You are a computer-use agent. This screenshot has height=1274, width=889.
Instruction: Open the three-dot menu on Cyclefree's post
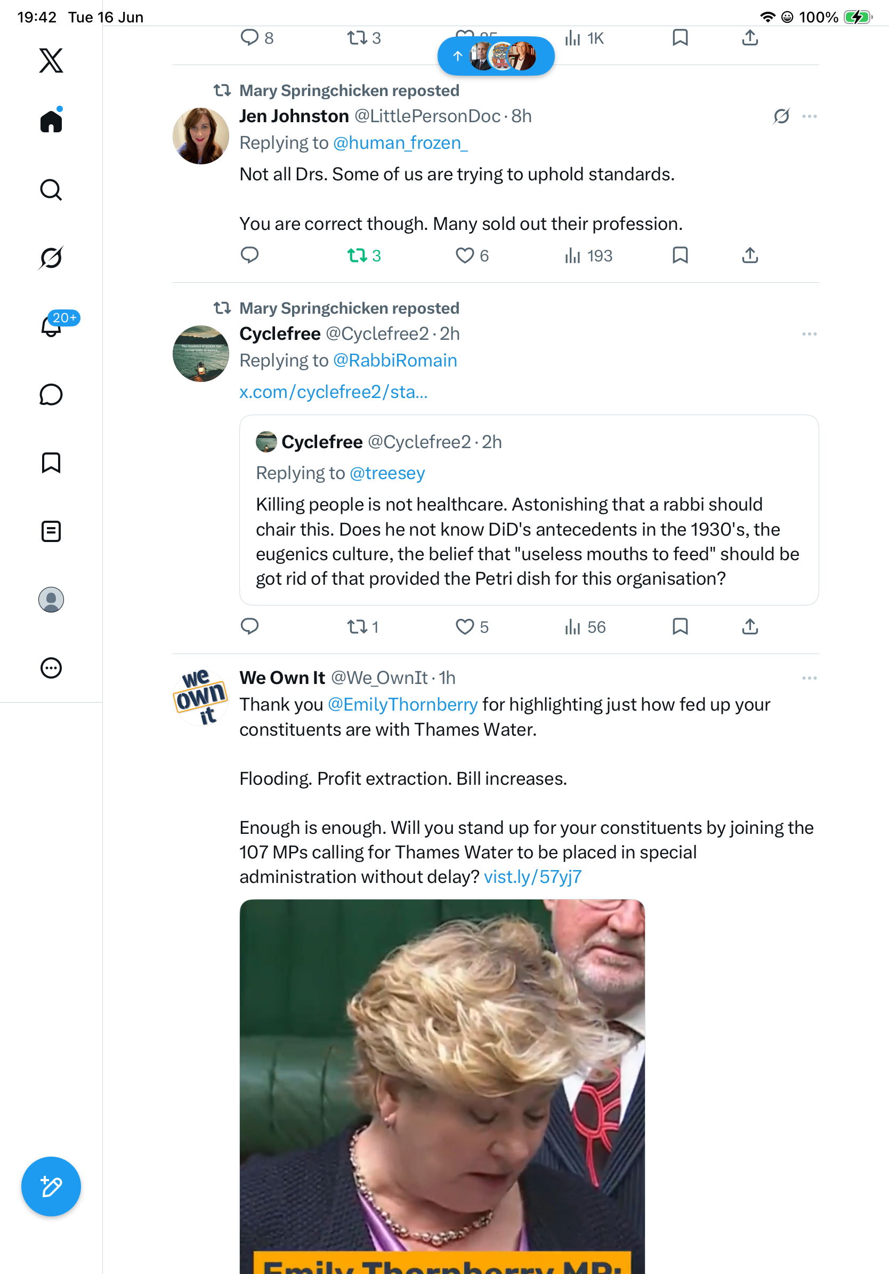[x=809, y=333]
